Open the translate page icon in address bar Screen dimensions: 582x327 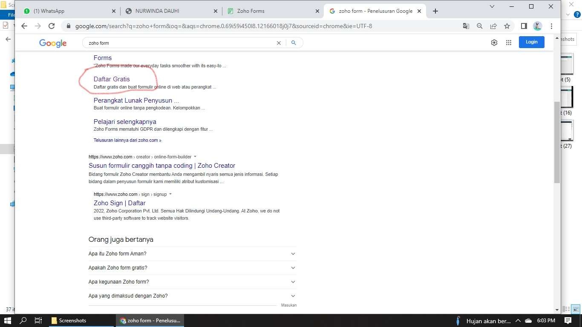pos(466,26)
